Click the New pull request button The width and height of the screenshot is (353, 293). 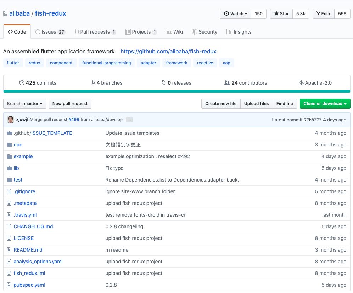click(x=70, y=104)
